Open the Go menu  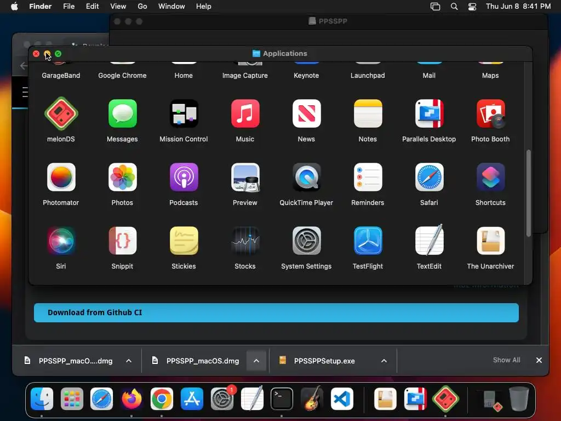142,7
